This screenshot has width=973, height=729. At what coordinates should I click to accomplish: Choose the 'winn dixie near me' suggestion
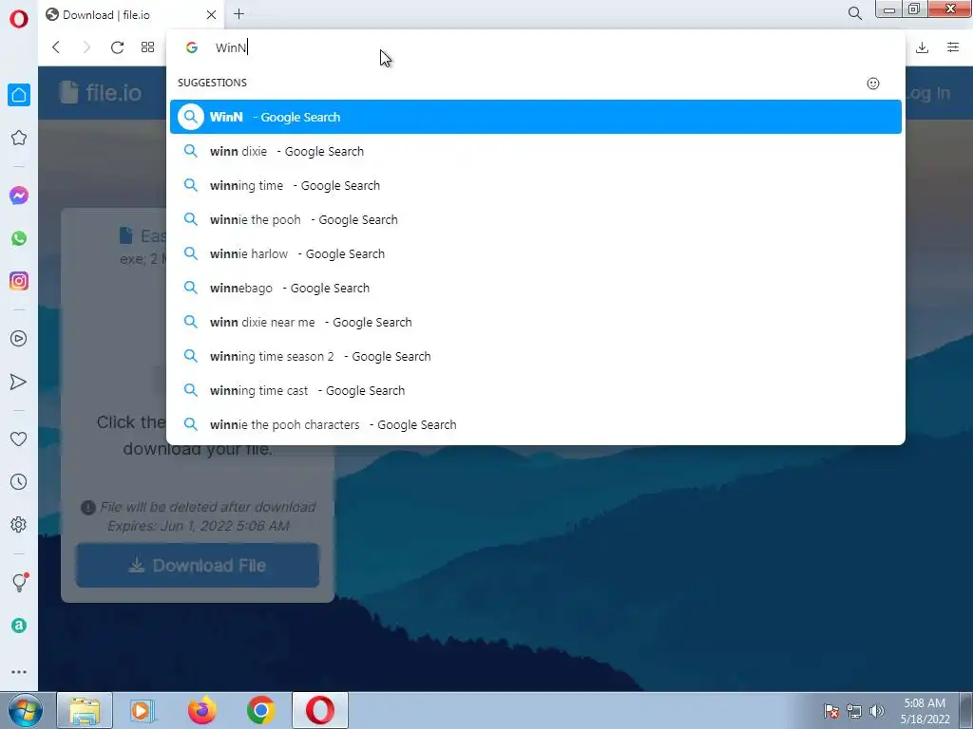[x=536, y=322]
